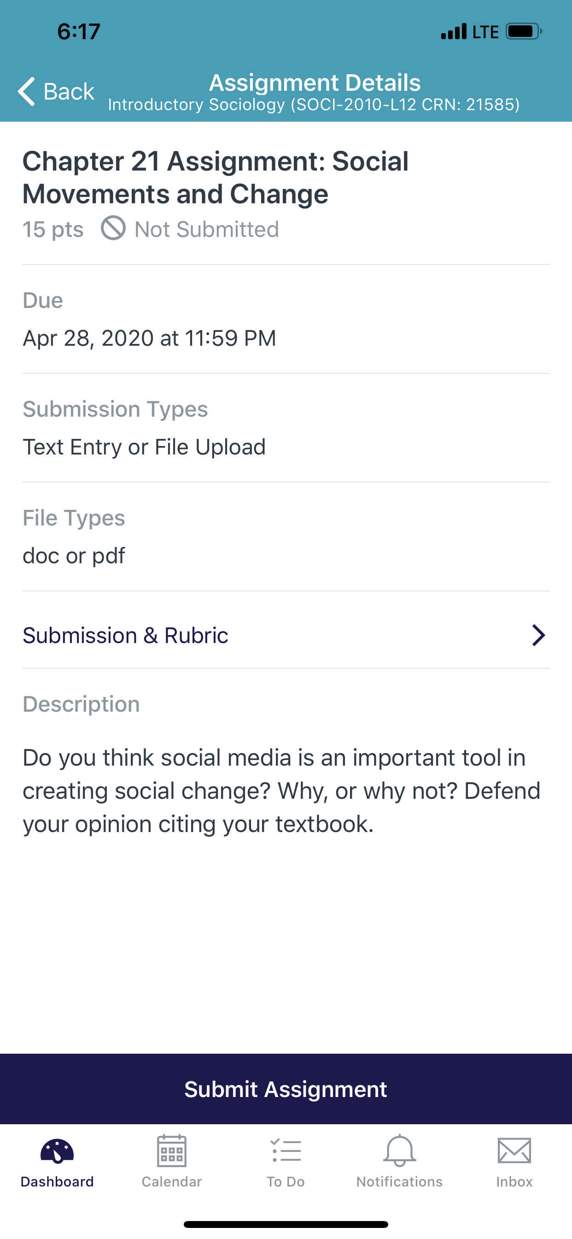Open the Dashboard gauge icon
Image resolution: width=572 pixels, height=1239 pixels.
pyautogui.click(x=57, y=1151)
